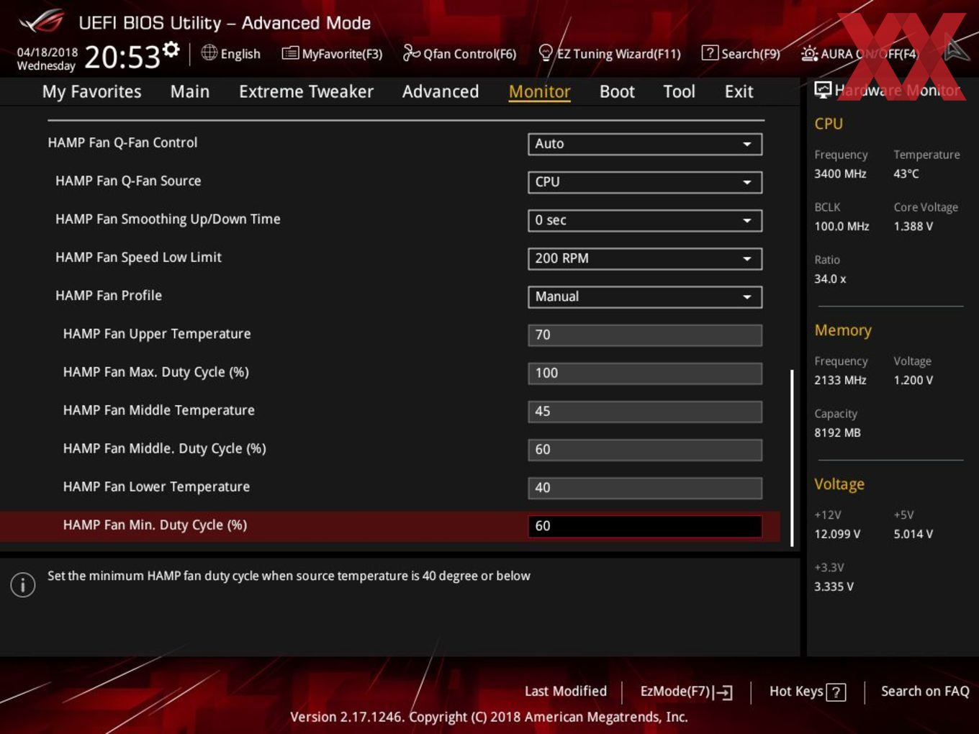The image size is (979, 734).
Task: Click the Core Voltage value 1.388 V
Action: pyautogui.click(x=913, y=226)
